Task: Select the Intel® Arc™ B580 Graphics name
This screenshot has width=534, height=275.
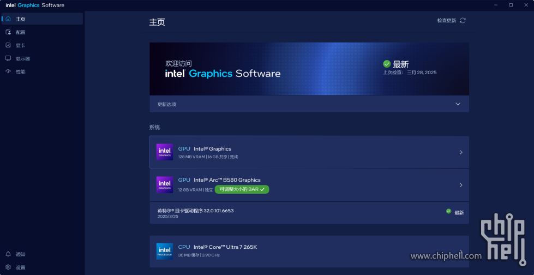Action: (227, 180)
